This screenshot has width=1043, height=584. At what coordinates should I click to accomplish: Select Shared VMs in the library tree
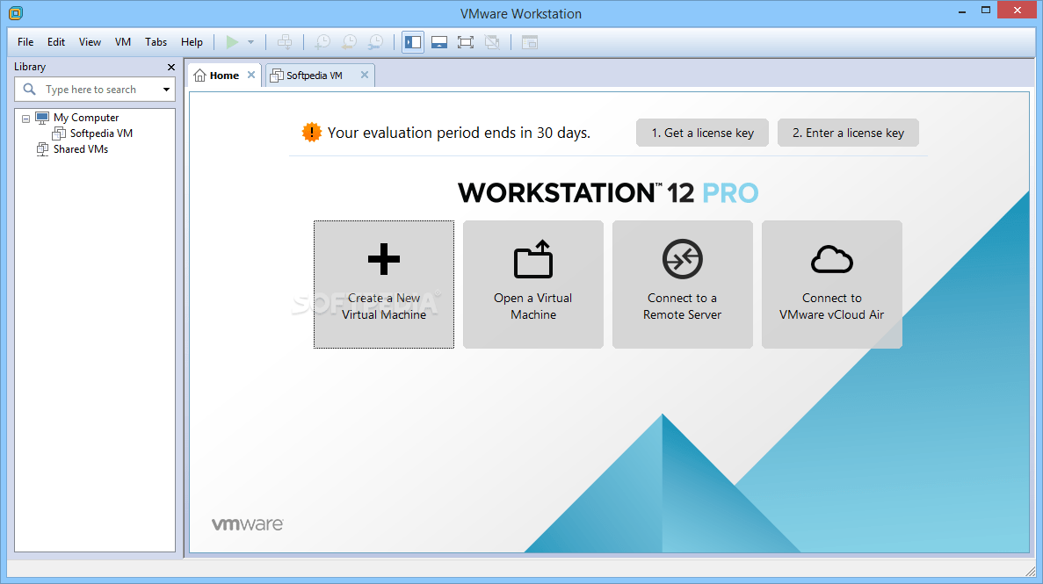pyautogui.click(x=80, y=149)
